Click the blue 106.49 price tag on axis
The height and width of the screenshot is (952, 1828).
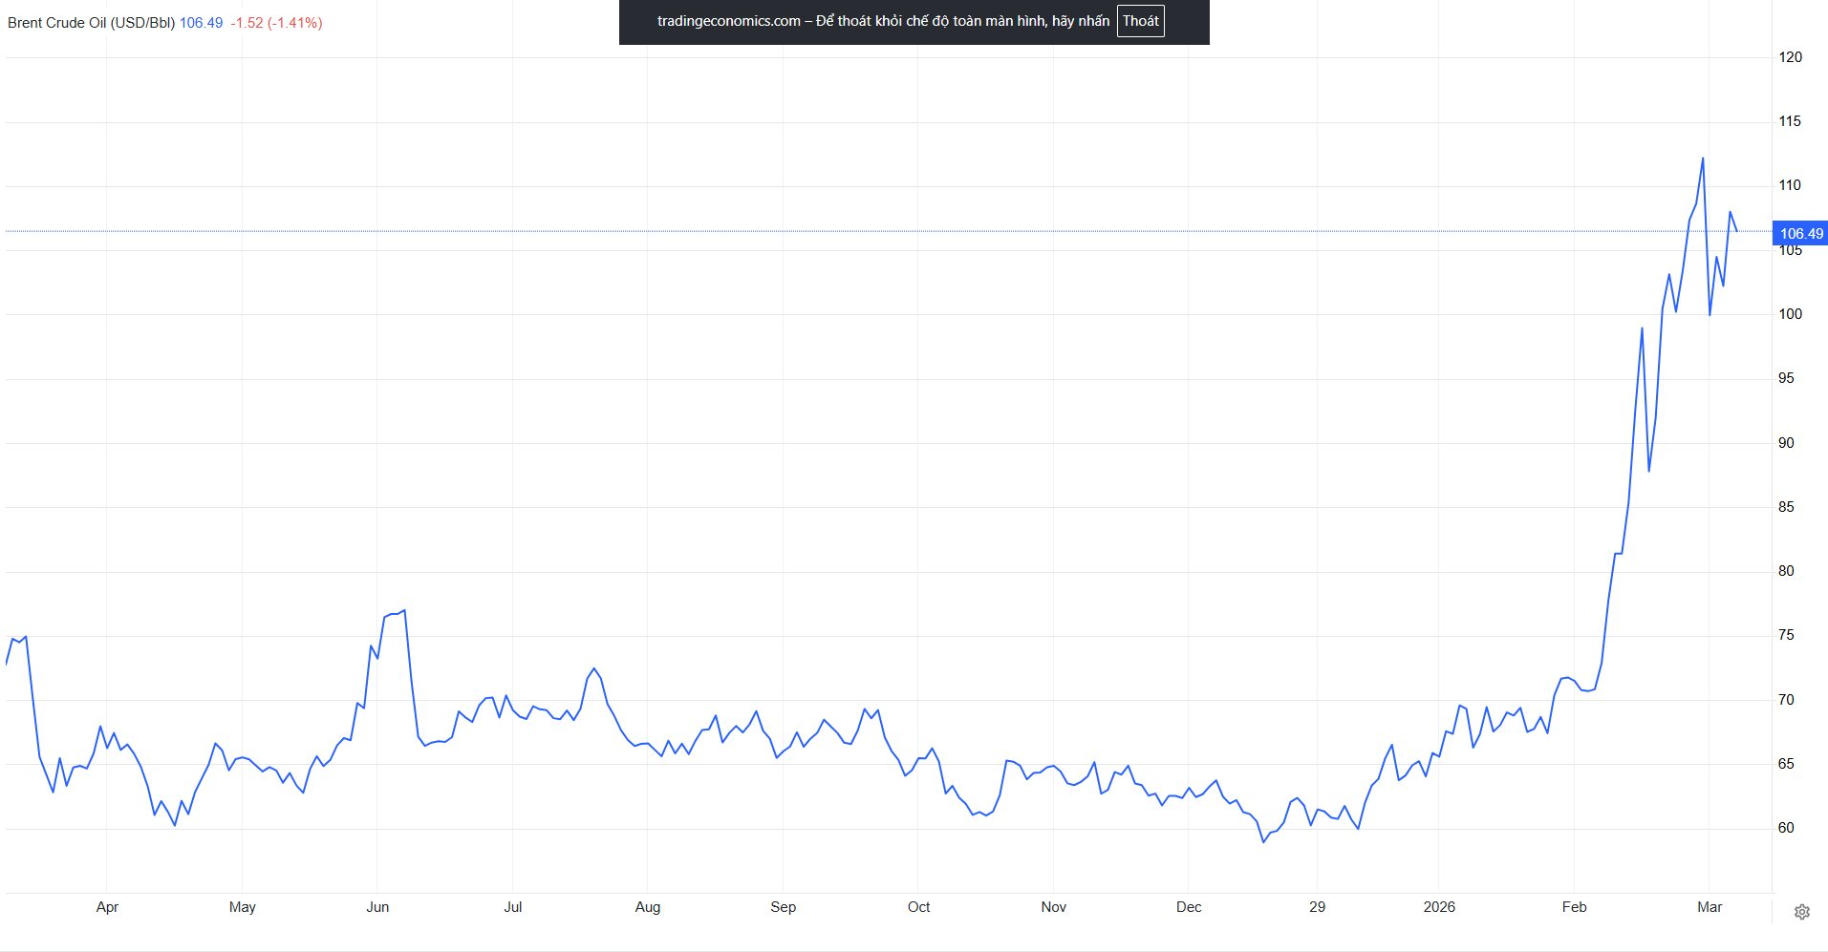point(1800,234)
